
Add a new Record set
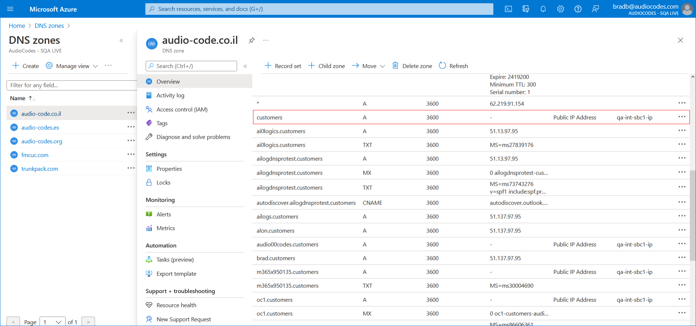(283, 66)
